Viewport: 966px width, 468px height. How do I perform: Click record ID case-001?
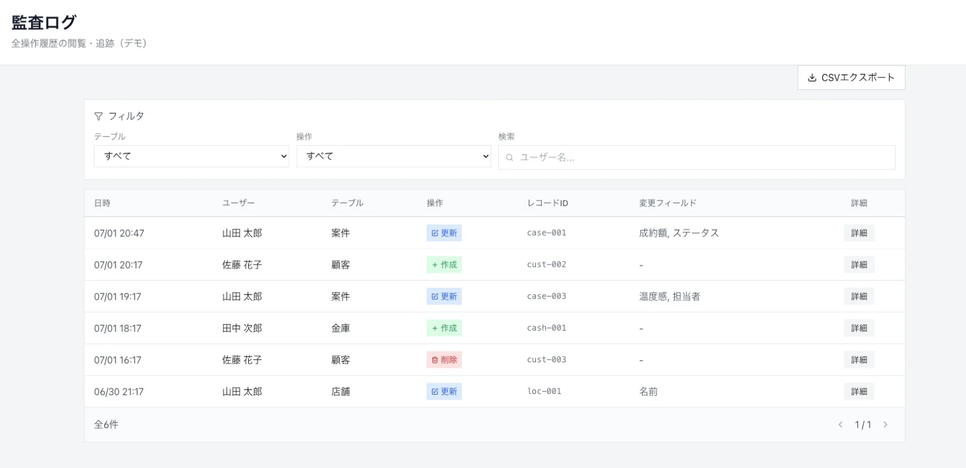pyautogui.click(x=547, y=233)
